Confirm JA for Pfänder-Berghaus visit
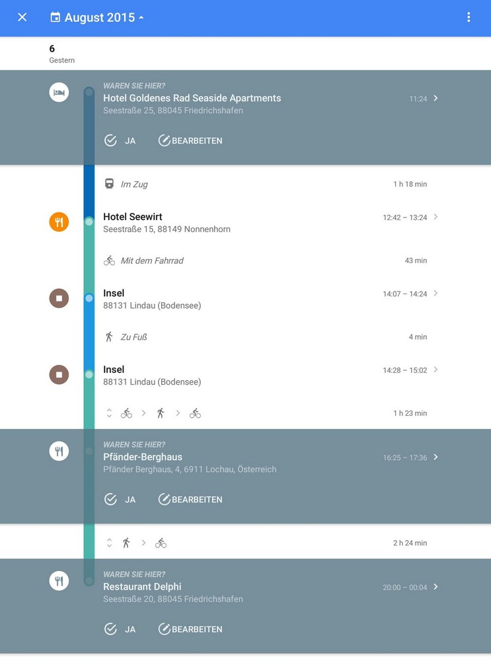Viewport: 491px width, 661px height. [120, 499]
